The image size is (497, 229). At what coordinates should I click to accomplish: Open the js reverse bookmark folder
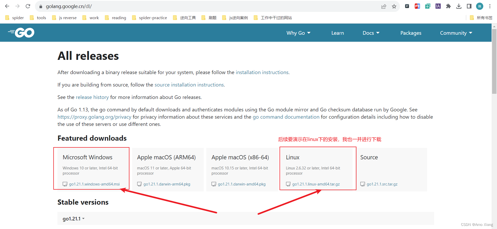(x=64, y=18)
